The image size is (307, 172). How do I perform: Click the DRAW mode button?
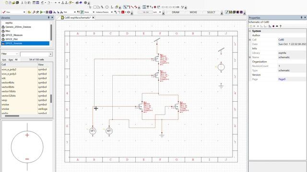click(x=176, y=12)
